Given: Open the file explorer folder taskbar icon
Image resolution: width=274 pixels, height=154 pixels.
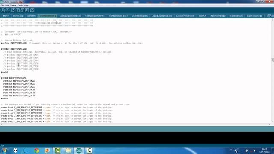Looking at the screenshot, I should tap(68, 151).
